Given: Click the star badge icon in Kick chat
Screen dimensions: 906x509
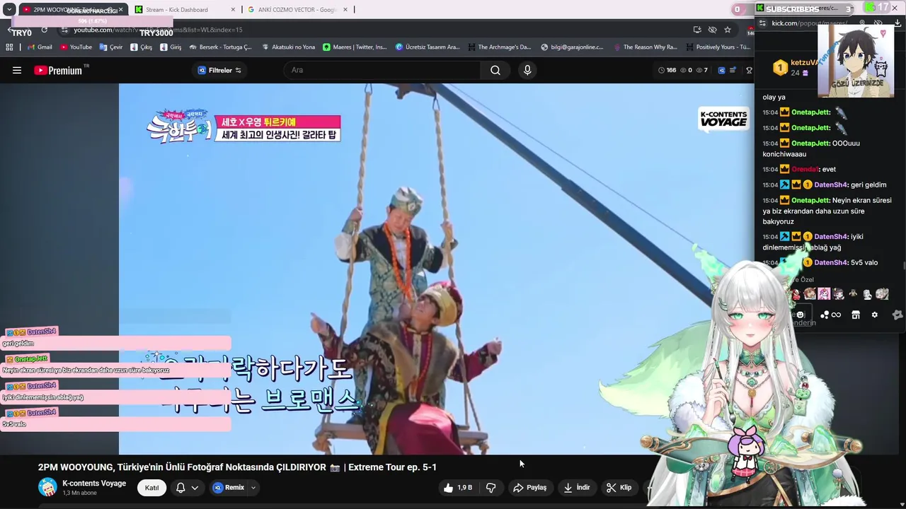Looking at the screenshot, I should (x=898, y=315).
